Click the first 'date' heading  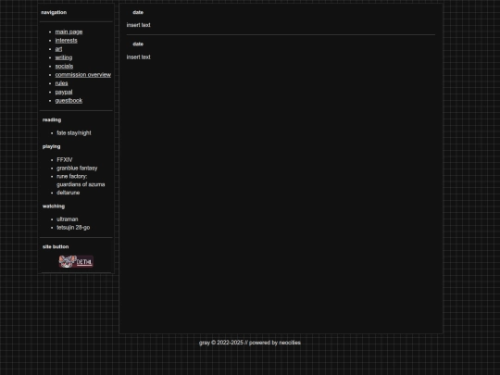(138, 12)
